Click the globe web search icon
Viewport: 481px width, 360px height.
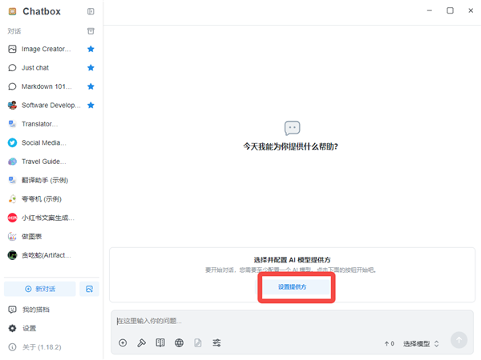pyautogui.click(x=179, y=343)
